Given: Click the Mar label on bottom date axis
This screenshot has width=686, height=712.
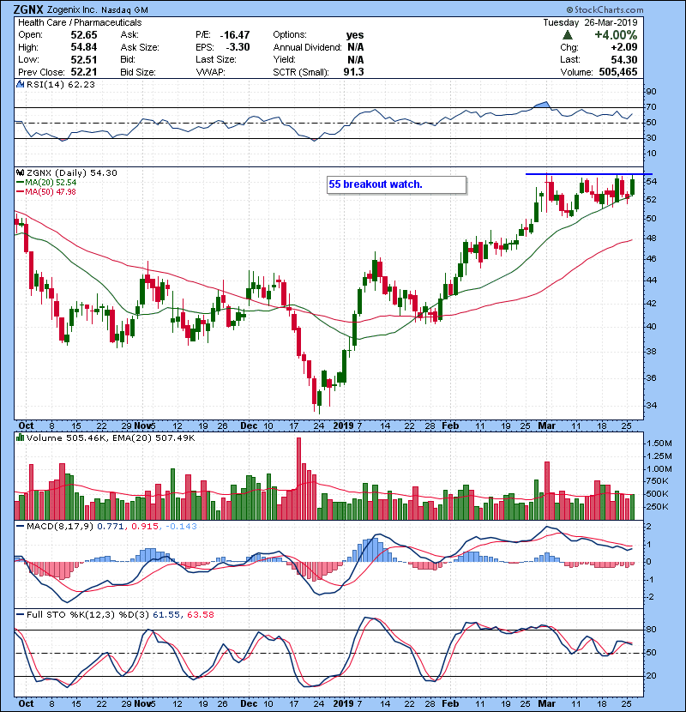Looking at the screenshot, I should click(546, 703).
